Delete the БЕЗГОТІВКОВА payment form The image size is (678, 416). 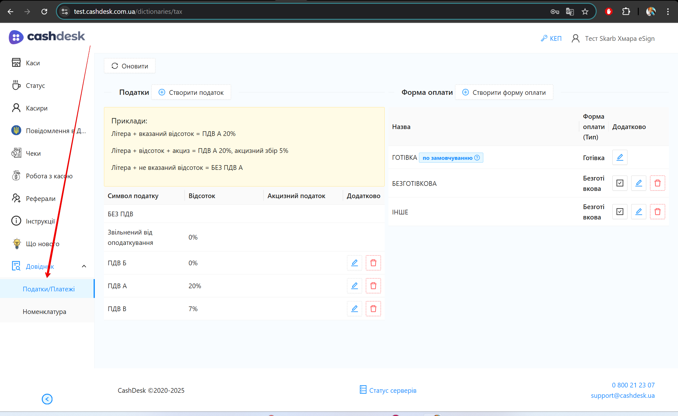(x=657, y=183)
